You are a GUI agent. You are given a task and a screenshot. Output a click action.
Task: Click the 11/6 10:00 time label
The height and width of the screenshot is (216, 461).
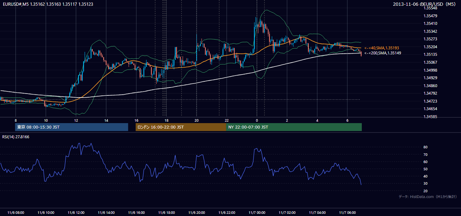coord(46,213)
